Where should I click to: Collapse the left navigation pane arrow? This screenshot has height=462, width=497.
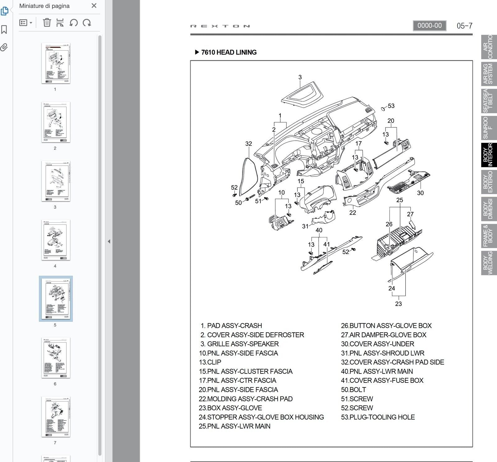coord(109,241)
